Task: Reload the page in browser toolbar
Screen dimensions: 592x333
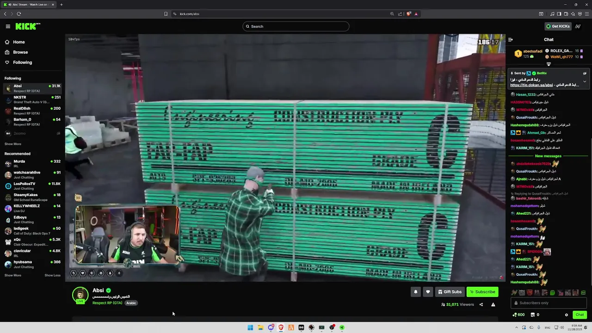Action: 19,14
